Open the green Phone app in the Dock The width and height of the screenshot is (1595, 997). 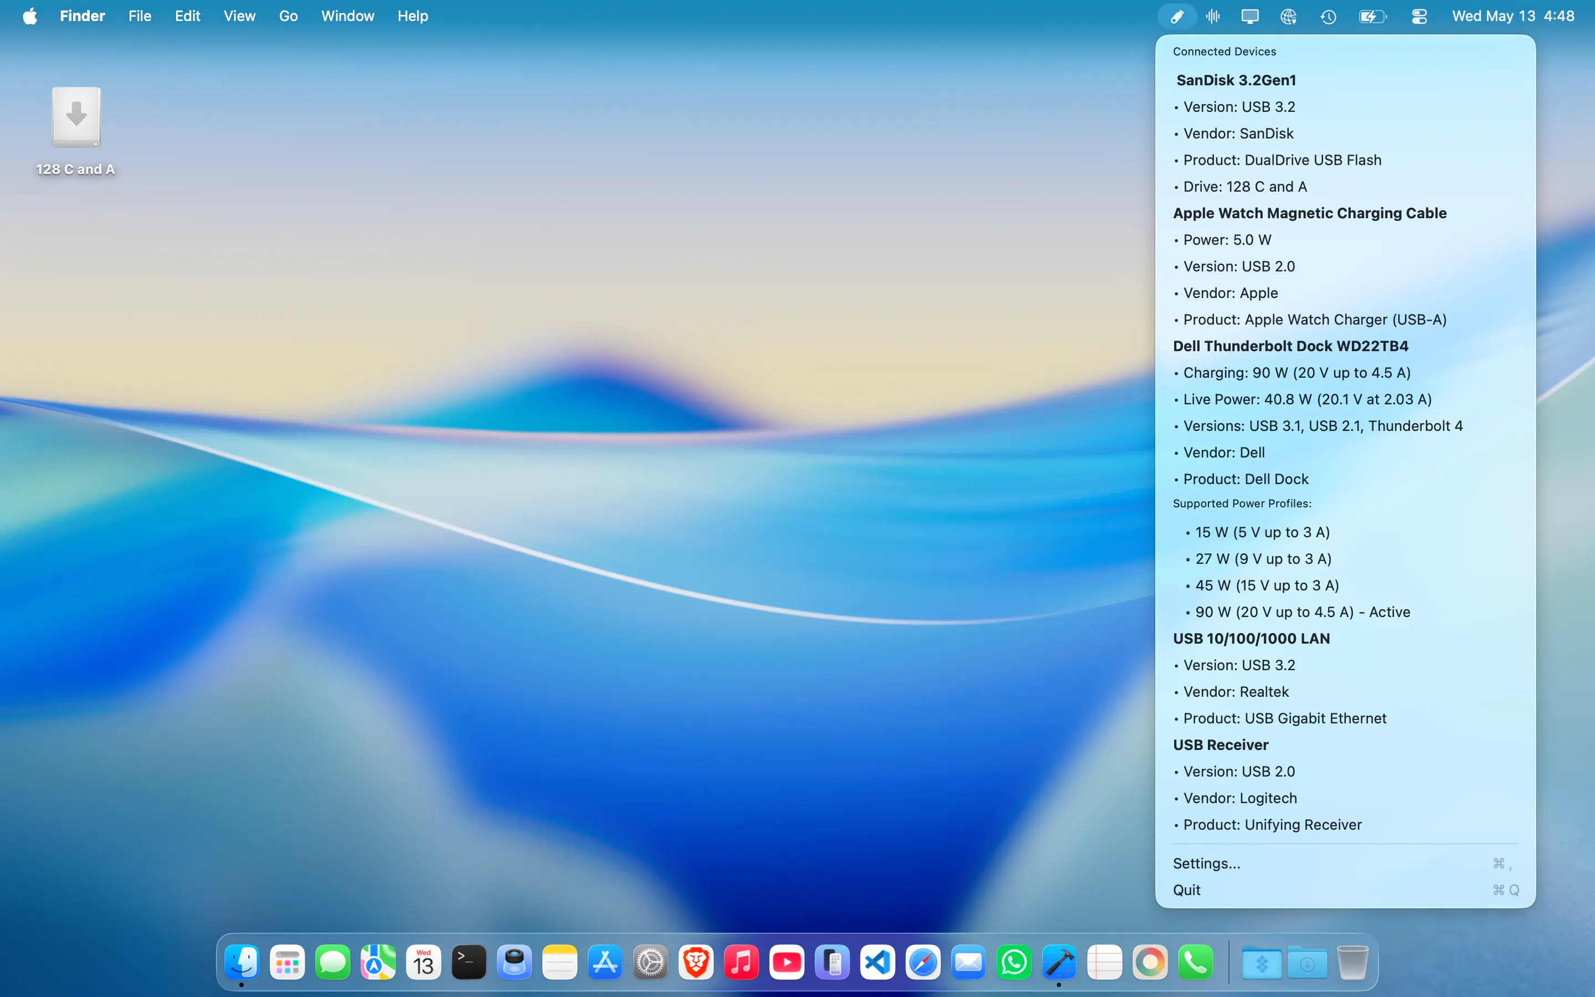point(1196,962)
